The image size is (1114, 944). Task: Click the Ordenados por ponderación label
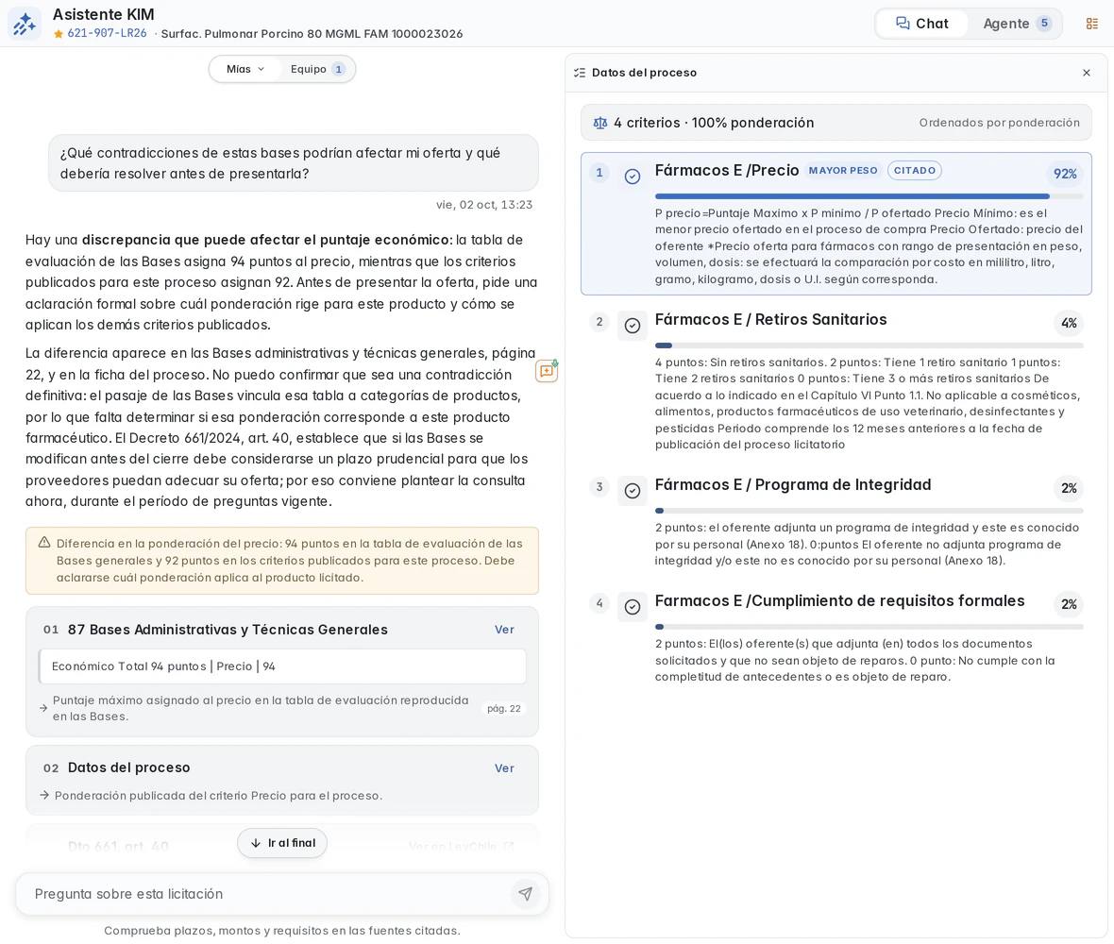point(999,123)
